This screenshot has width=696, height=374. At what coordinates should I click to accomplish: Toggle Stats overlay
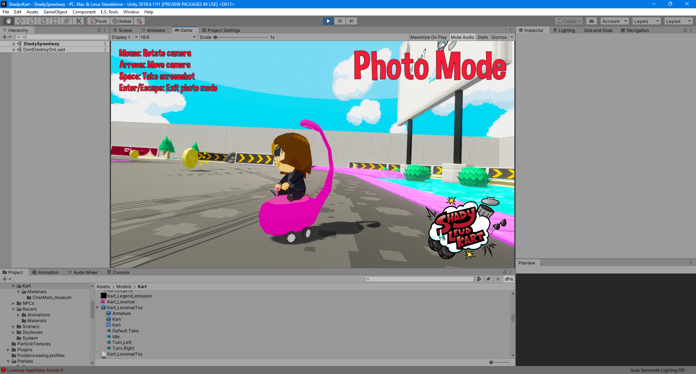tap(482, 37)
